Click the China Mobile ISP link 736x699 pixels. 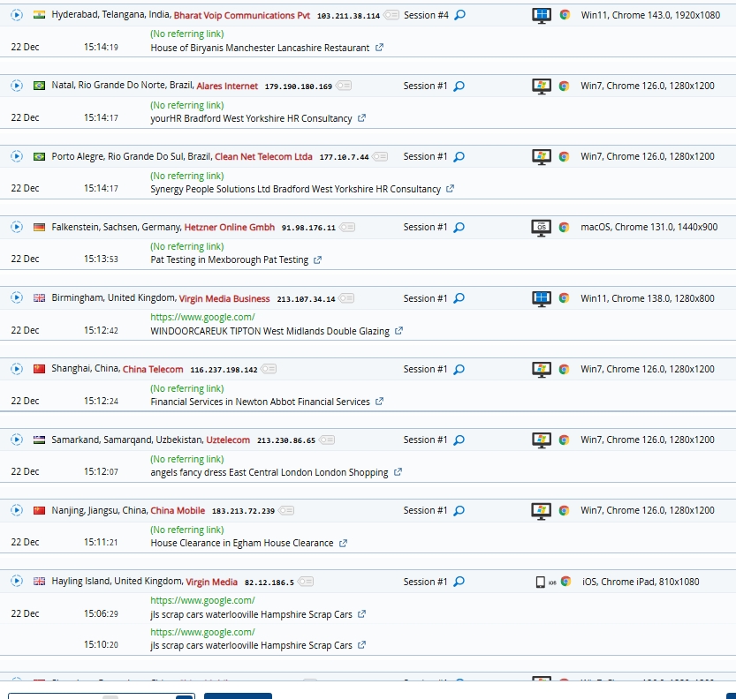pyautogui.click(x=178, y=511)
